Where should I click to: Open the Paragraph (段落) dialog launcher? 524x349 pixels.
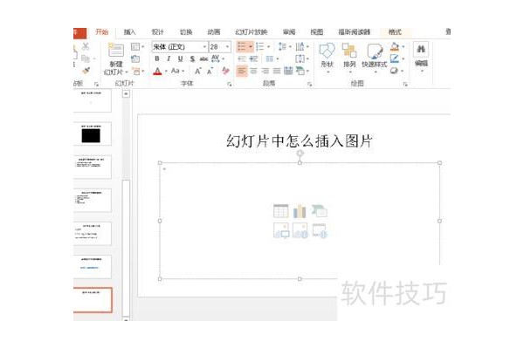pos(310,84)
